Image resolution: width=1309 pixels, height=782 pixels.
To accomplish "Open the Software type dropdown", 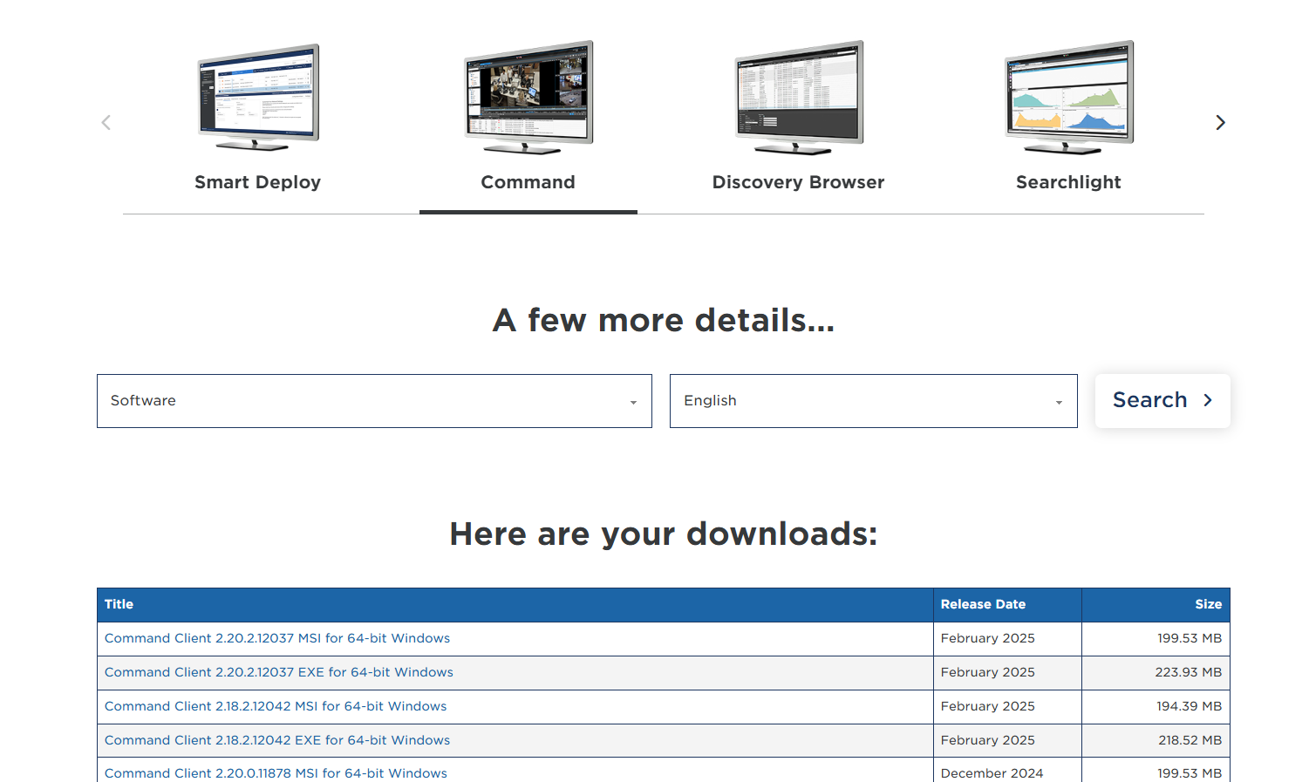I will [x=374, y=401].
